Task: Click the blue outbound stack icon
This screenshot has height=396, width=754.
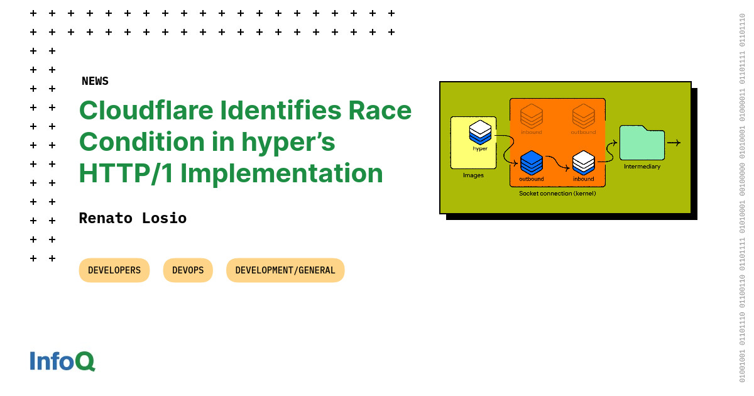Action: [532, 163]
